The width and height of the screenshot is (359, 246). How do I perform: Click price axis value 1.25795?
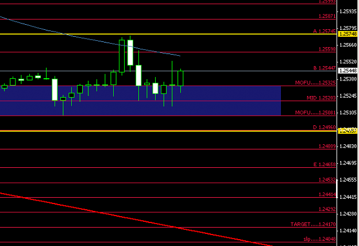click(348, 28)
